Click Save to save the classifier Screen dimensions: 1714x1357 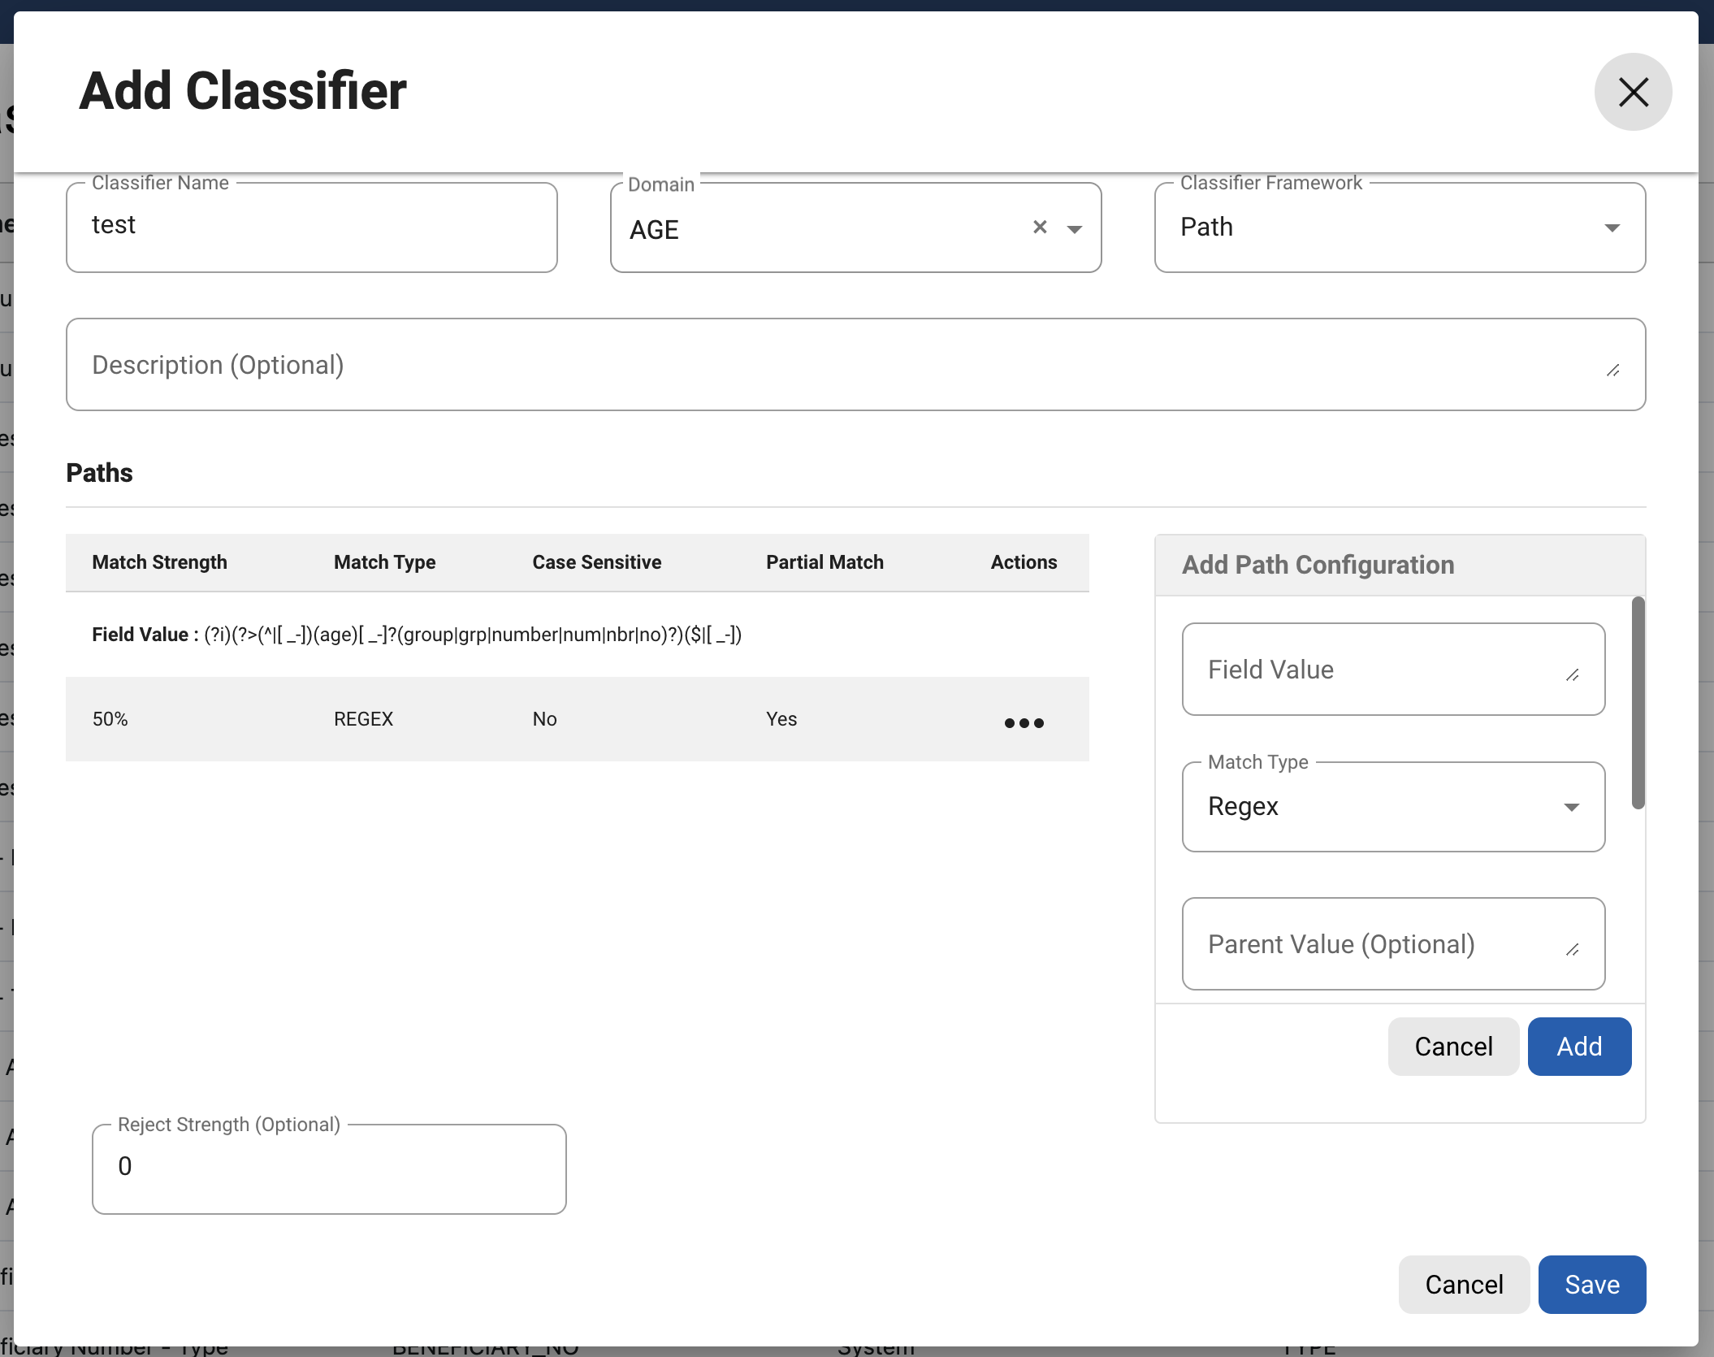click(x=1591, y=1285)
